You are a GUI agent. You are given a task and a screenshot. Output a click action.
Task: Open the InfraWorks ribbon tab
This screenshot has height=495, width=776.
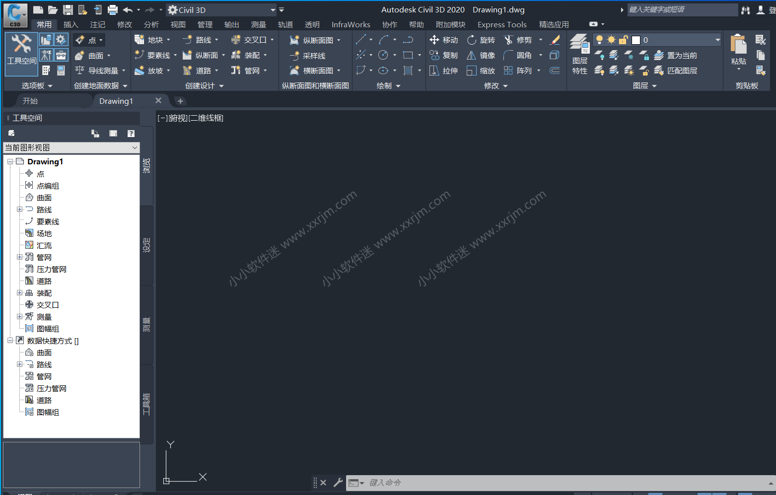pyautogui.click(x=351, y=24)
